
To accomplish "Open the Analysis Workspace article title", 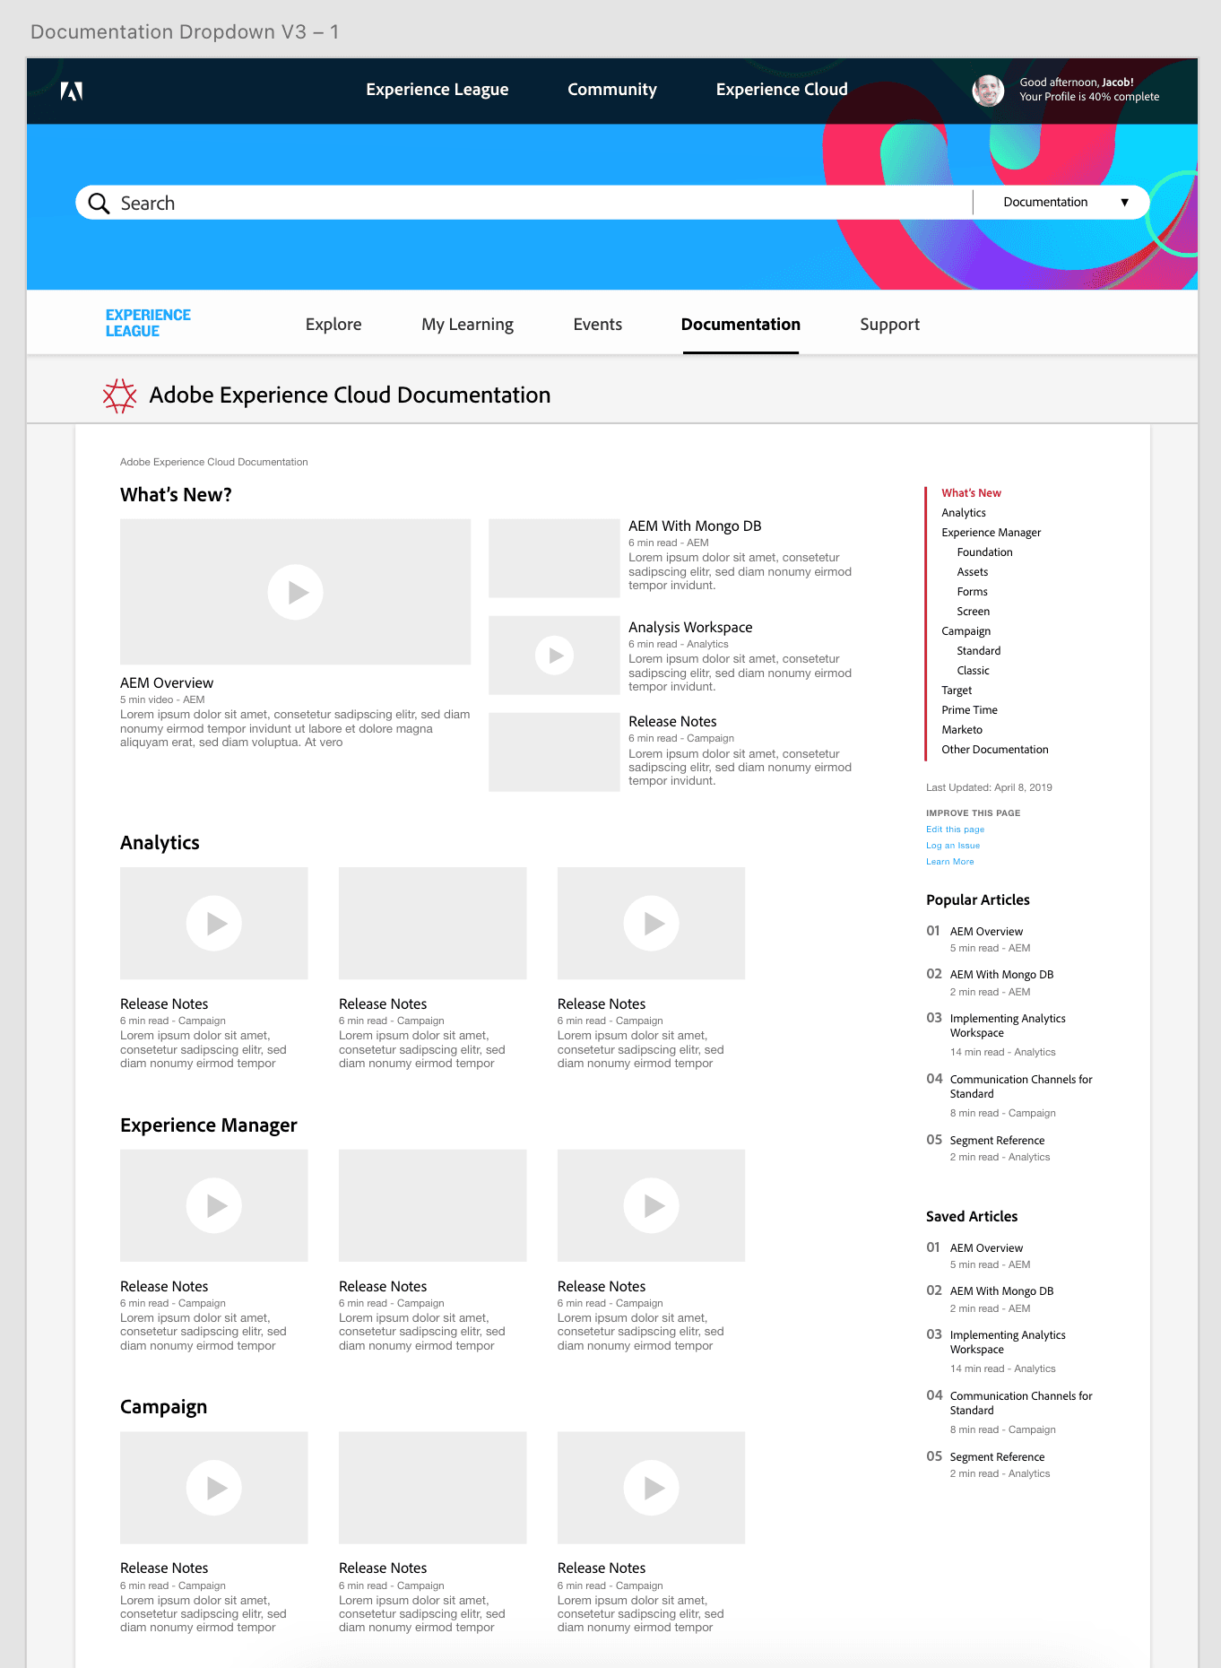I will pyautogui.click(x=690, y=628).
